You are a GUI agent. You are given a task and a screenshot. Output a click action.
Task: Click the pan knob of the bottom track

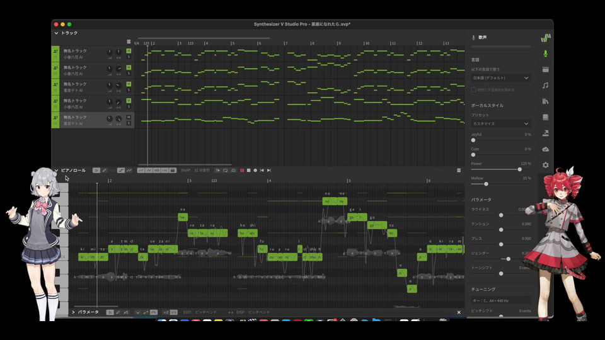point(118,119)
